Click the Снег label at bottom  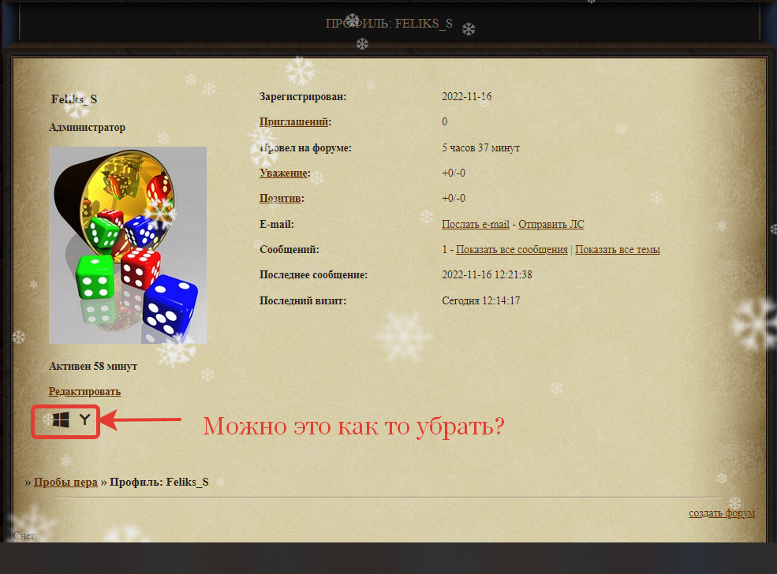click(x=24, y=535)
